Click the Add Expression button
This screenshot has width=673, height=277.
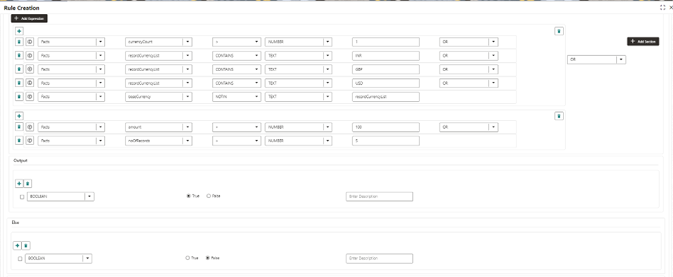(x=30, y=18)
